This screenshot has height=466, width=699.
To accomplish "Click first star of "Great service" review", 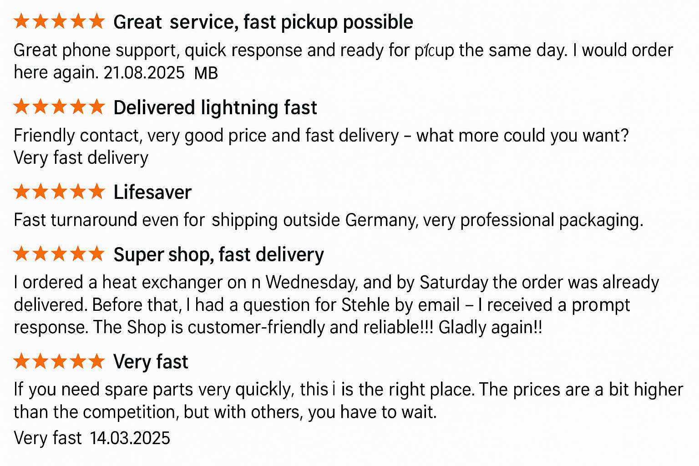I will 21,21.
